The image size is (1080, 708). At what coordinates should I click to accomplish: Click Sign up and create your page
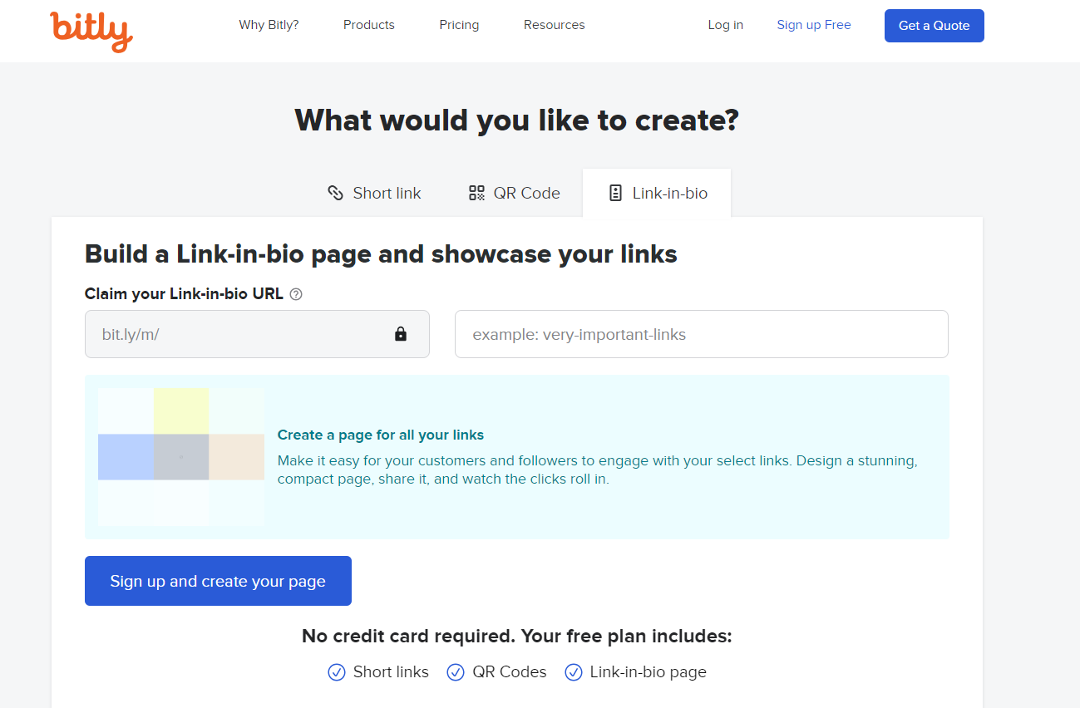tap(218, 581)
